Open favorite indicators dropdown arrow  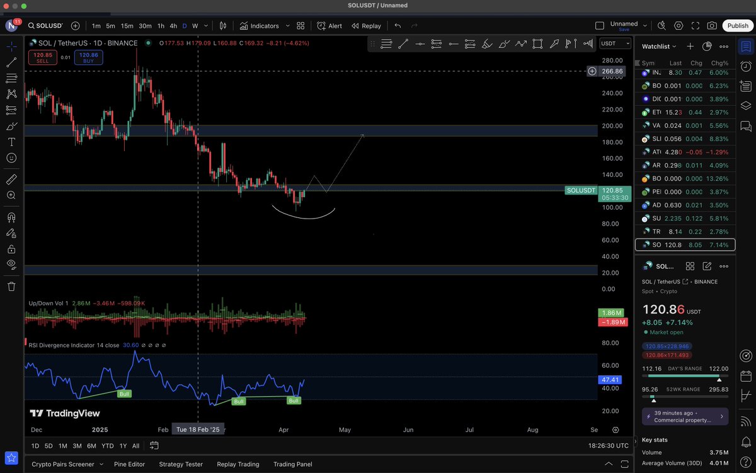[x=288, y=26]
